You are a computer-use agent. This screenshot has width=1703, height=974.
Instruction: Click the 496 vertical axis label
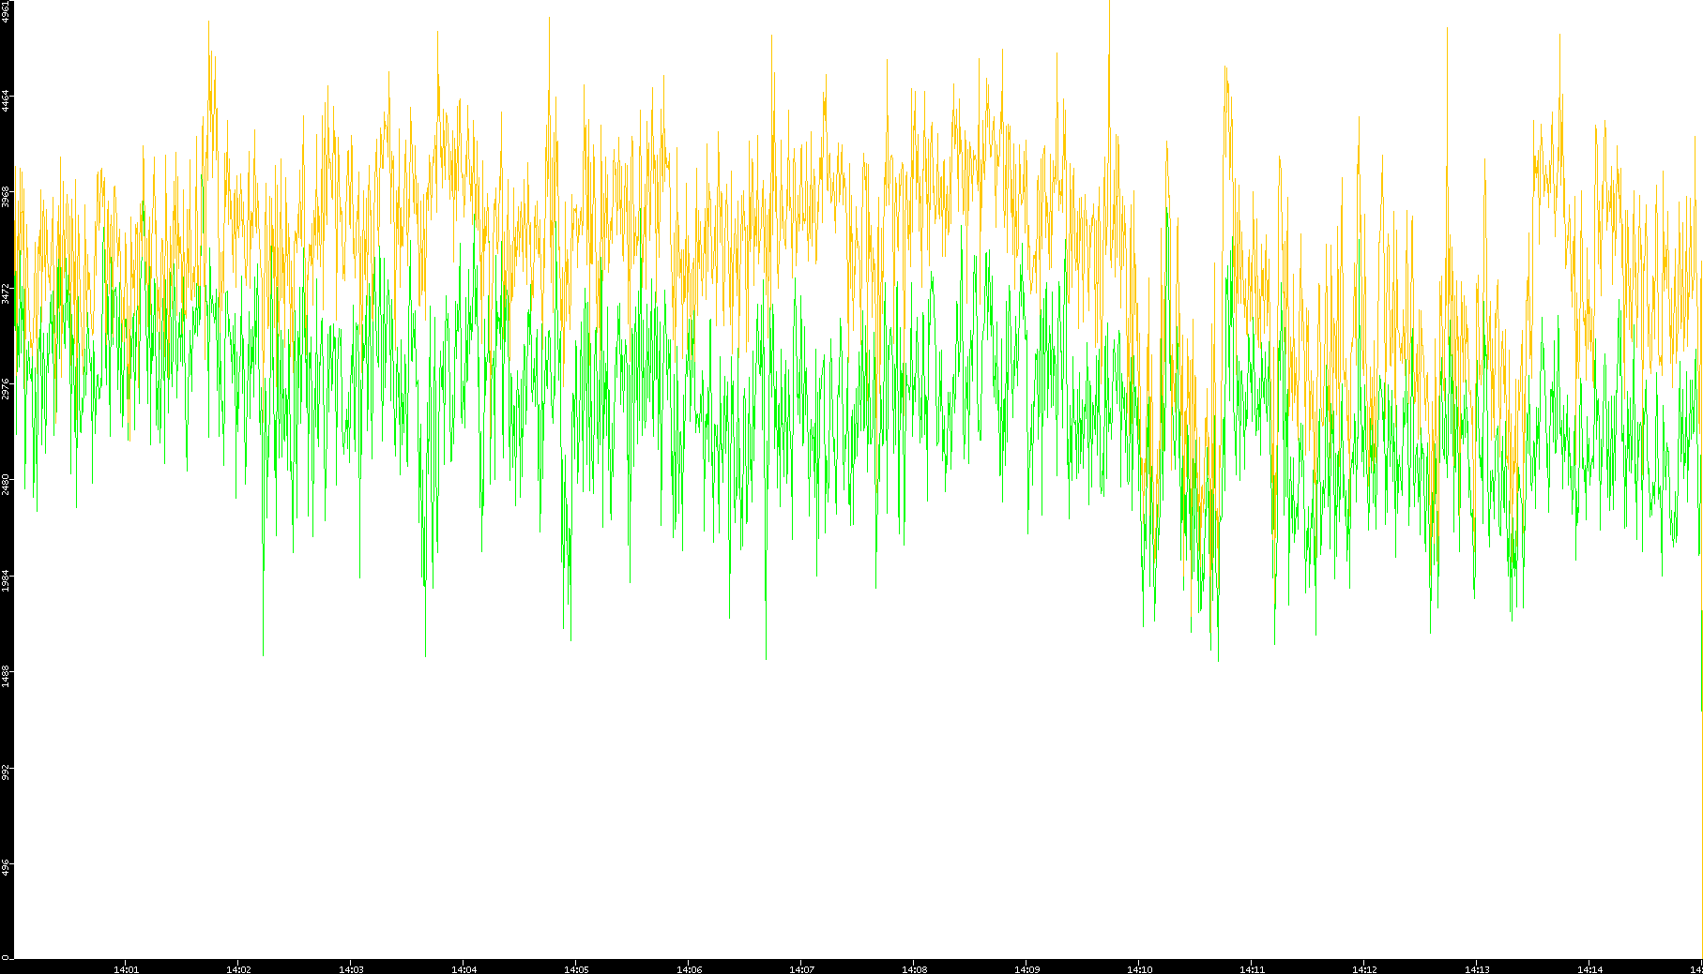click(x=7, y=866)
